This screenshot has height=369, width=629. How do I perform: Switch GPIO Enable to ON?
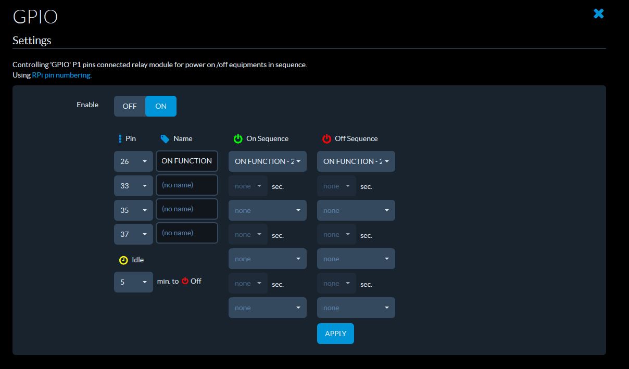tap(161, 106)
